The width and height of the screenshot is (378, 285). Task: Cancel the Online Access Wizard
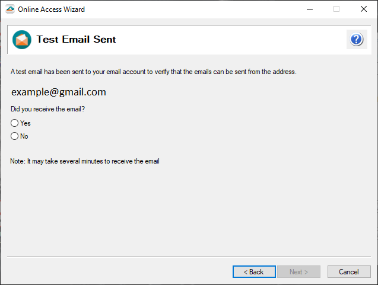click(349, 272)
